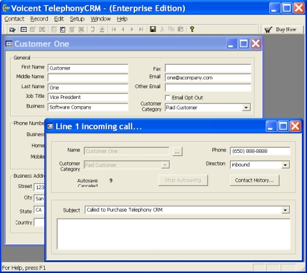307x273 pixels.
Task: Click the Fax input field
Action: 208,68
